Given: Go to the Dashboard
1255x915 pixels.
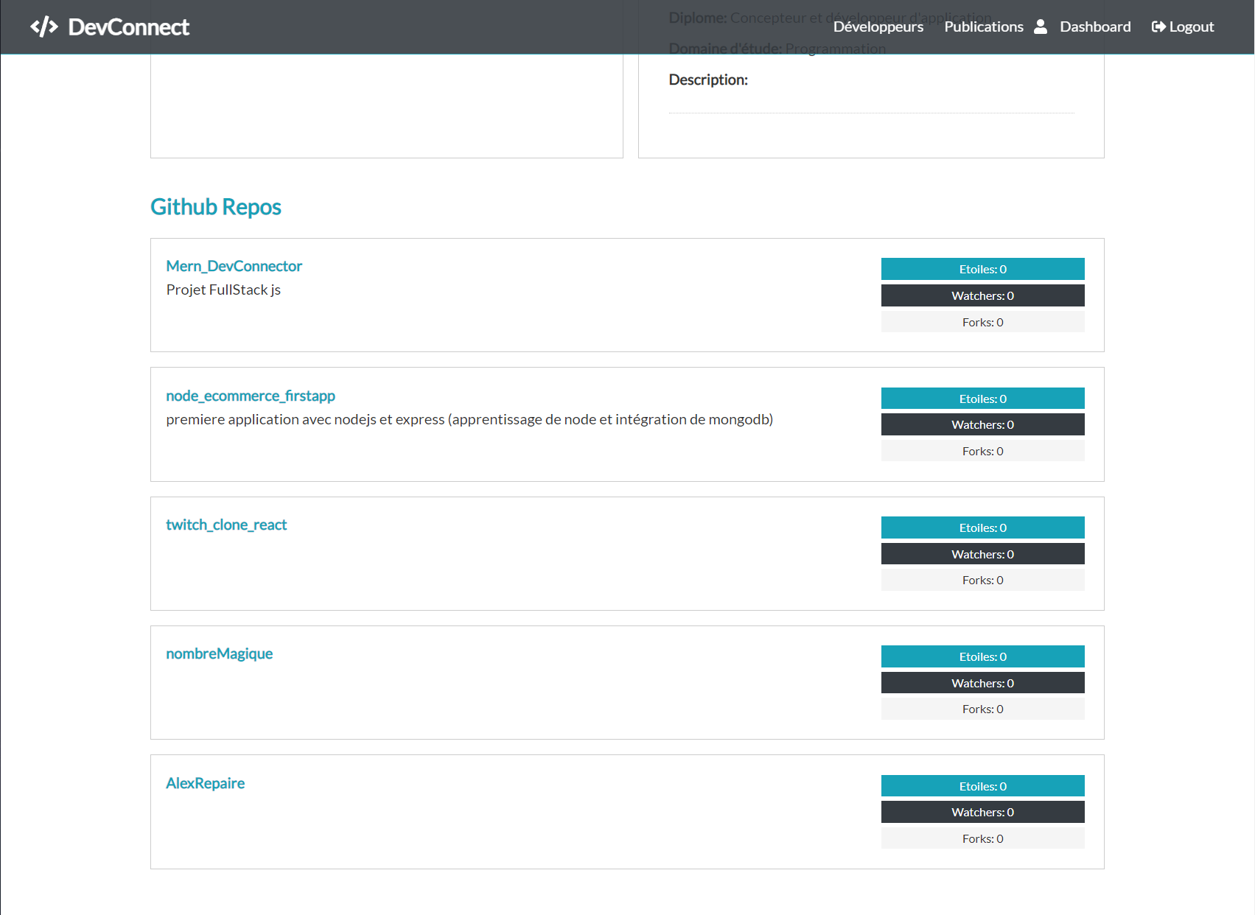Looking at the screenshot, I should (1095, 27).
